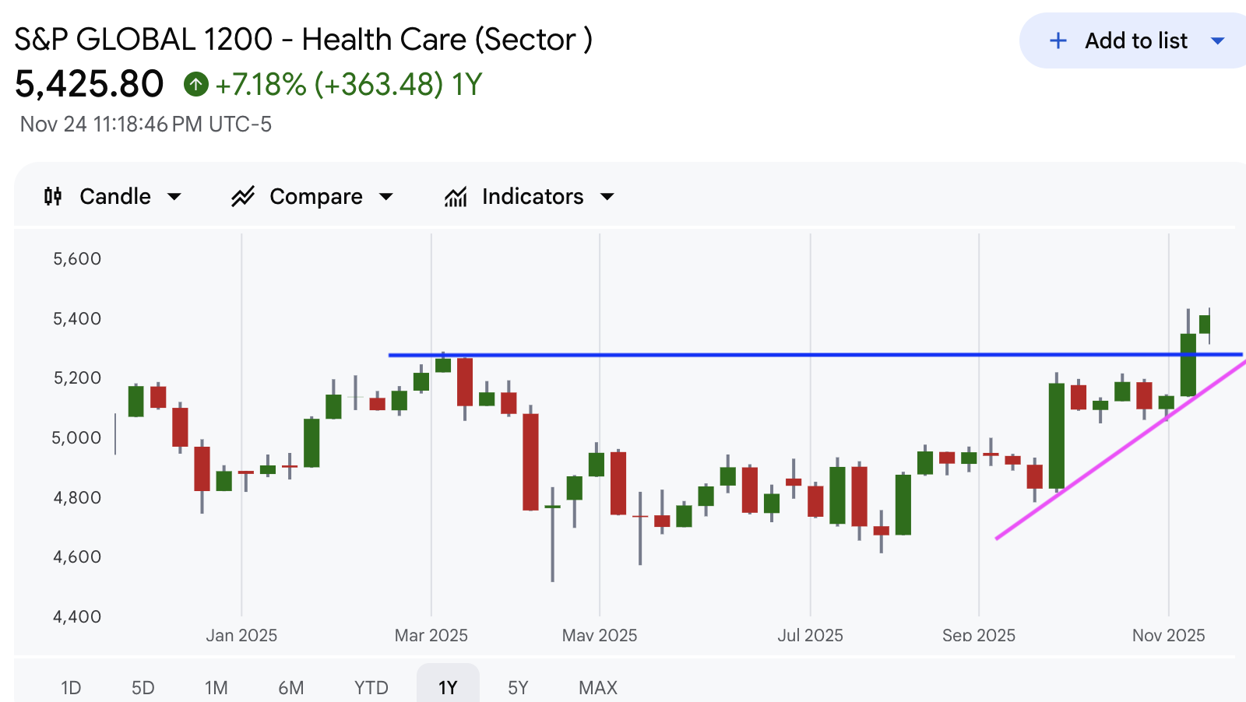Click the Indicators chart icon

(x=456, y=197)
